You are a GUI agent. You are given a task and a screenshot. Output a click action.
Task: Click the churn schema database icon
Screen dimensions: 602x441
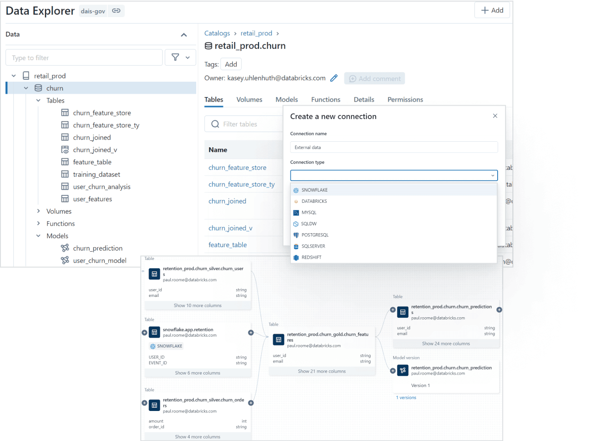(38, 88)
